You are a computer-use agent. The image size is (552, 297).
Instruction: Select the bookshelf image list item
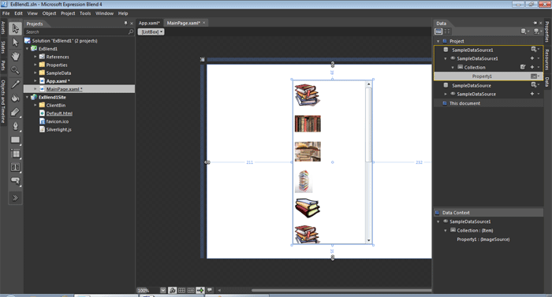(308, 124)
